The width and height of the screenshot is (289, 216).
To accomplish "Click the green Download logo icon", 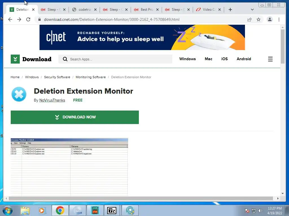I will point(15,59).
